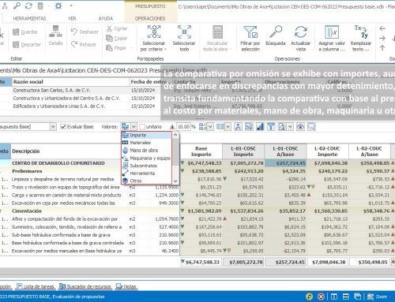Click Cortar in Portapapeles group
395x302 pixels.
(117, 28)
